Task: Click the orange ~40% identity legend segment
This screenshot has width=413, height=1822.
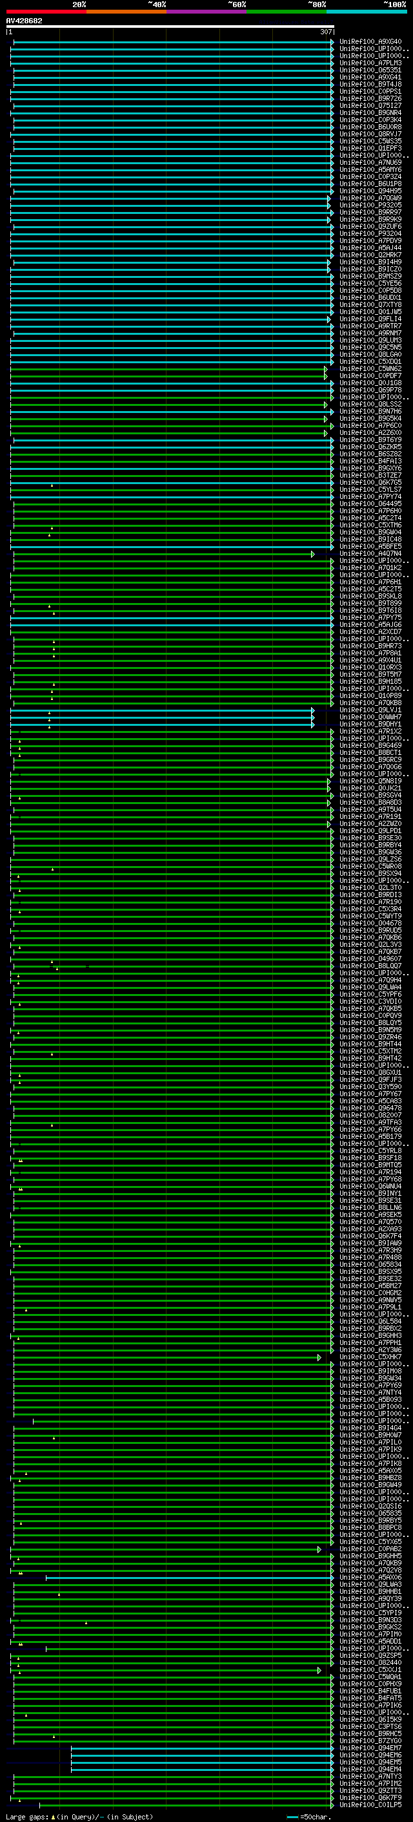Action: click(126, 12)
